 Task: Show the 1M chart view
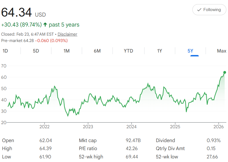(x=66, y=51)
